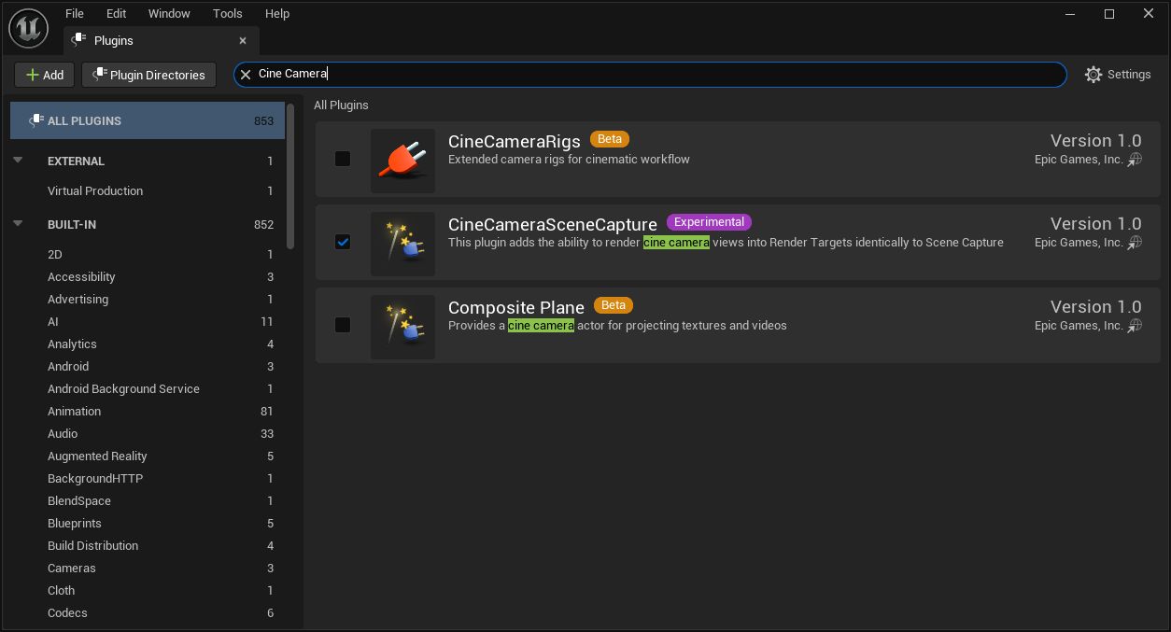Disable the CineCameraSceneCapture plugin checkbox
The height and width of the screenshot is (632, 1171).
point(343,242)
